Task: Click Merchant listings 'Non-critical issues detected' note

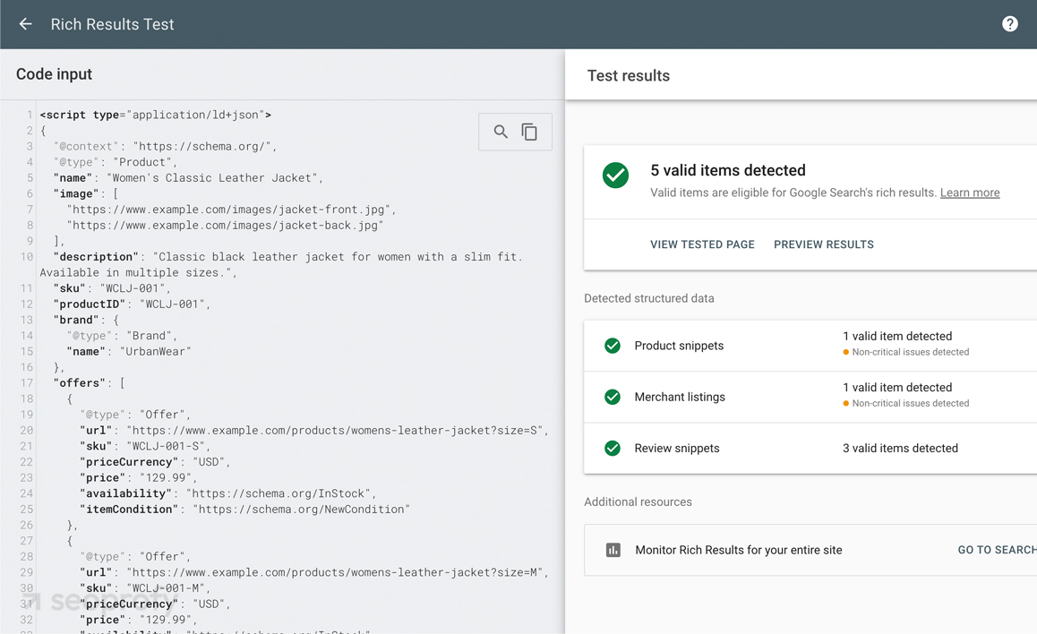Action: point(911,403)
